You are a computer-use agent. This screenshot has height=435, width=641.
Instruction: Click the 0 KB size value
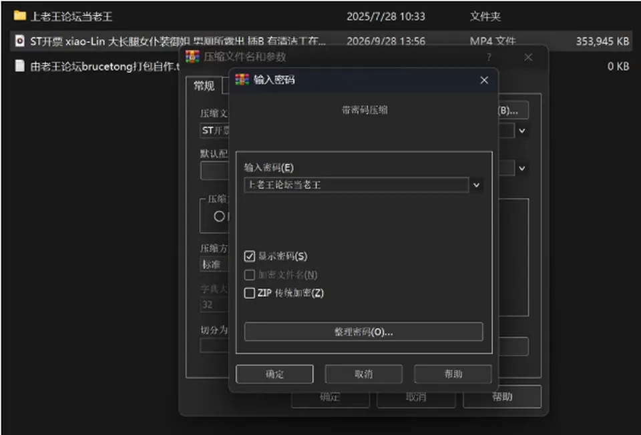click(x=618, y=66)
